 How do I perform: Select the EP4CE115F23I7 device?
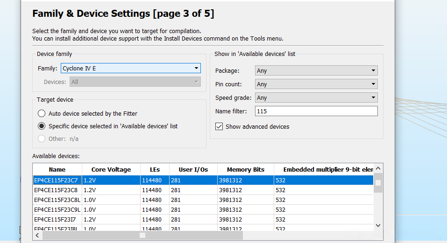(x=55, y=220)
